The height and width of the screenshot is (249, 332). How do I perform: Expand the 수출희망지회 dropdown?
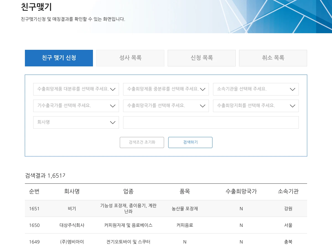coord(256,106)
